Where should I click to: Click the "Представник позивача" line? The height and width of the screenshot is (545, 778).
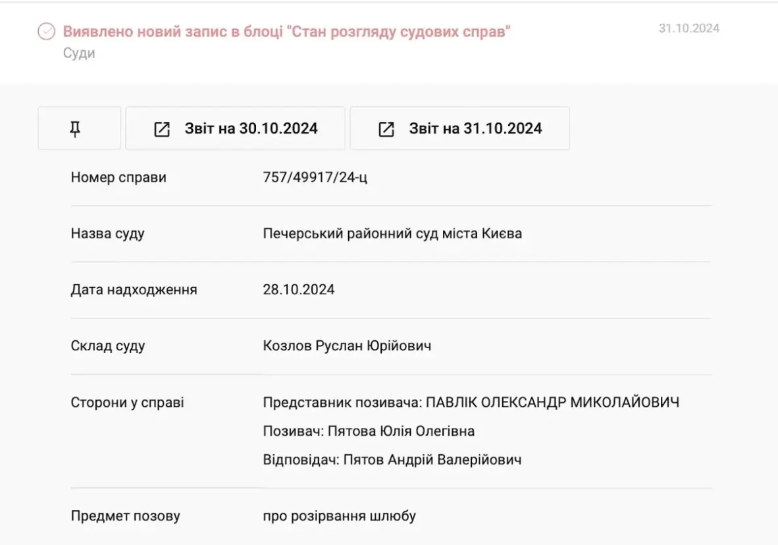(471, 402)
